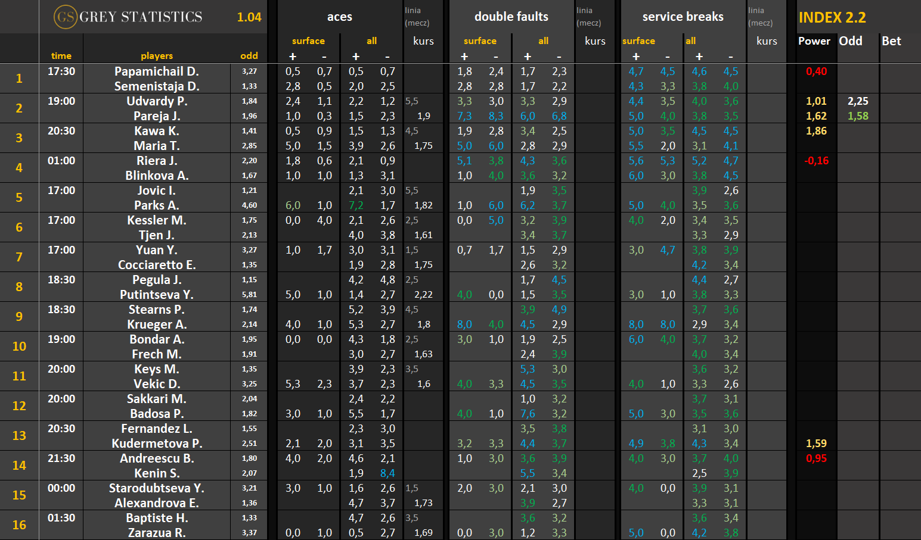Select the 01:30 time cell for Baptiste
The width and height of the screenshot is (921, 540).
point(61,518)
